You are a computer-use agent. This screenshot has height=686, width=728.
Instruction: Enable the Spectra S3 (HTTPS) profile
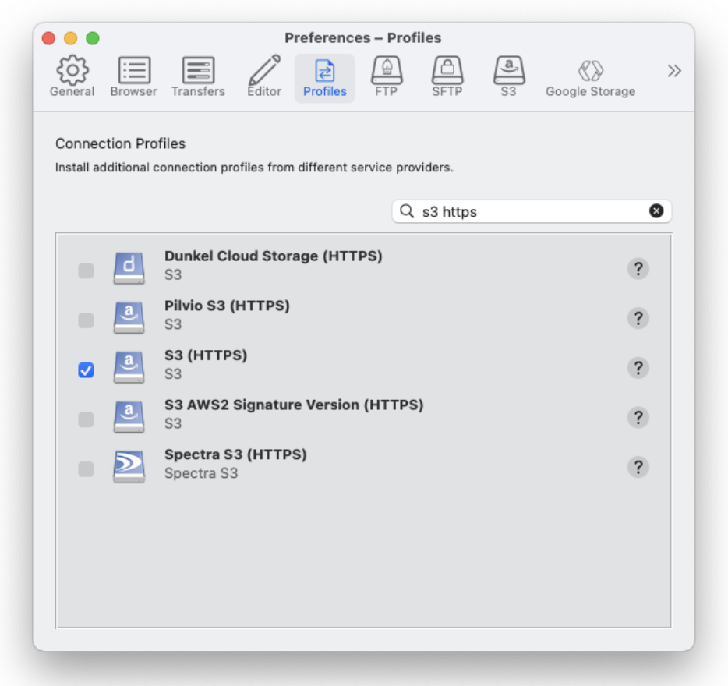point(86,469)
